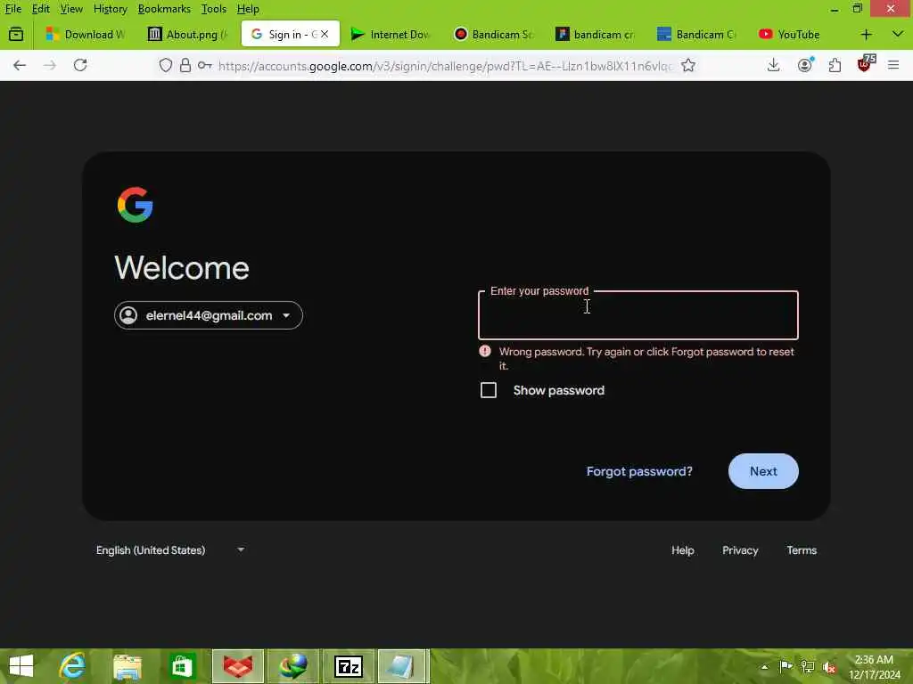Image resolution: width=913 pixels, height=684 pixels.
Task: Open the Privacy footer link
Action: pos(740,550)
